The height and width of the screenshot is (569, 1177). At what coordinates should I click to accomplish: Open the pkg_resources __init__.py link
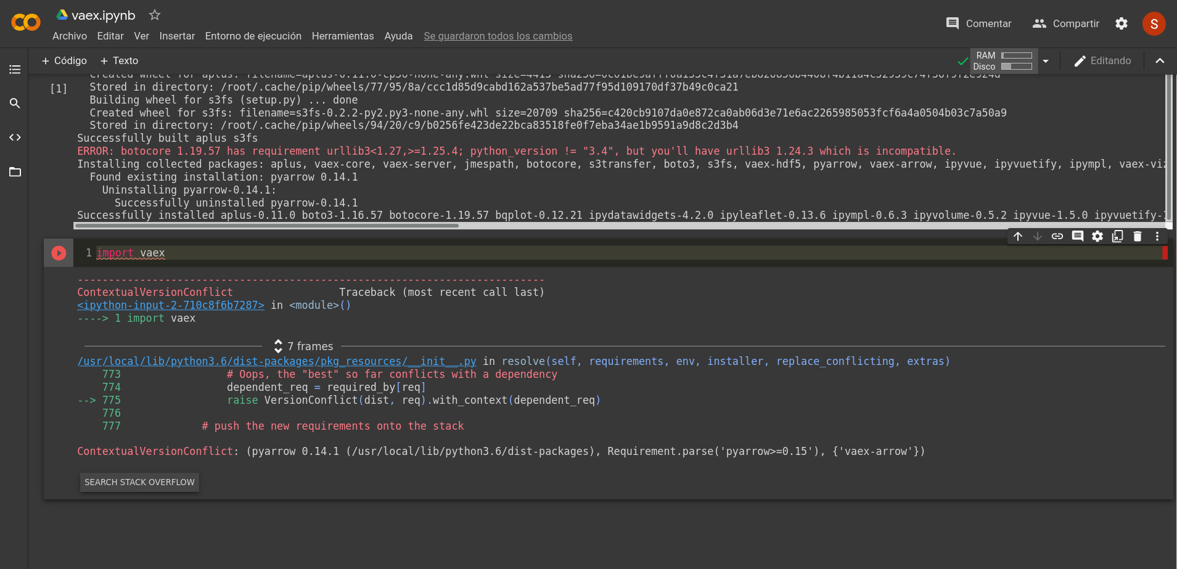(x=277, y=361)
